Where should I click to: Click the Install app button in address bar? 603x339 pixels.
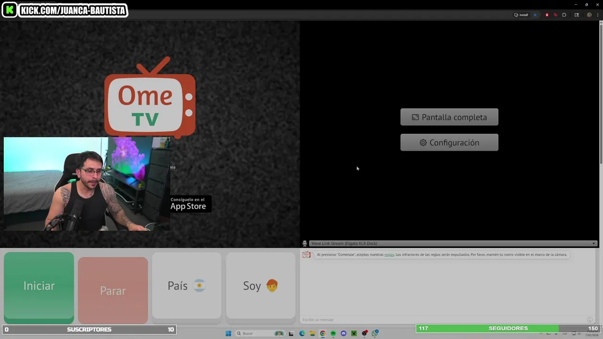click(x=521, y=15)
